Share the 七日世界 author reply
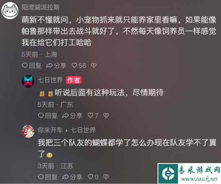221x184 pixels. 72,116
